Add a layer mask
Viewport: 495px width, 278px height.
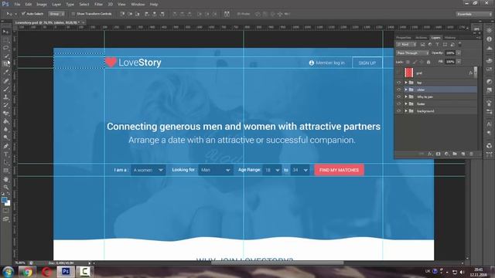[x=439, y=154]
